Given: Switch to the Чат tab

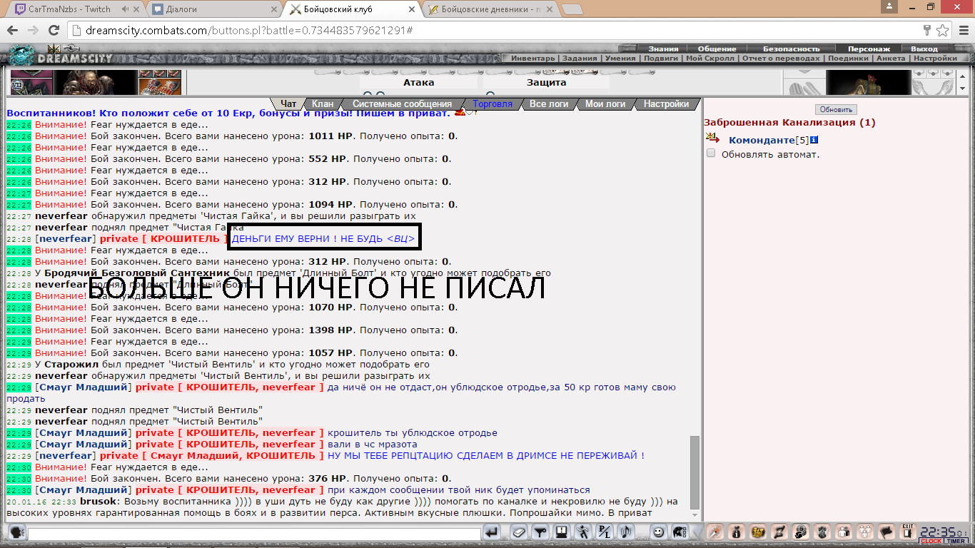Looking at the screenshot, I should tap(288, 104).
